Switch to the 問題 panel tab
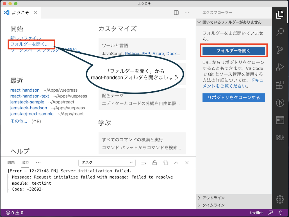Screen dimensions: 289x217 coord(11,162)
